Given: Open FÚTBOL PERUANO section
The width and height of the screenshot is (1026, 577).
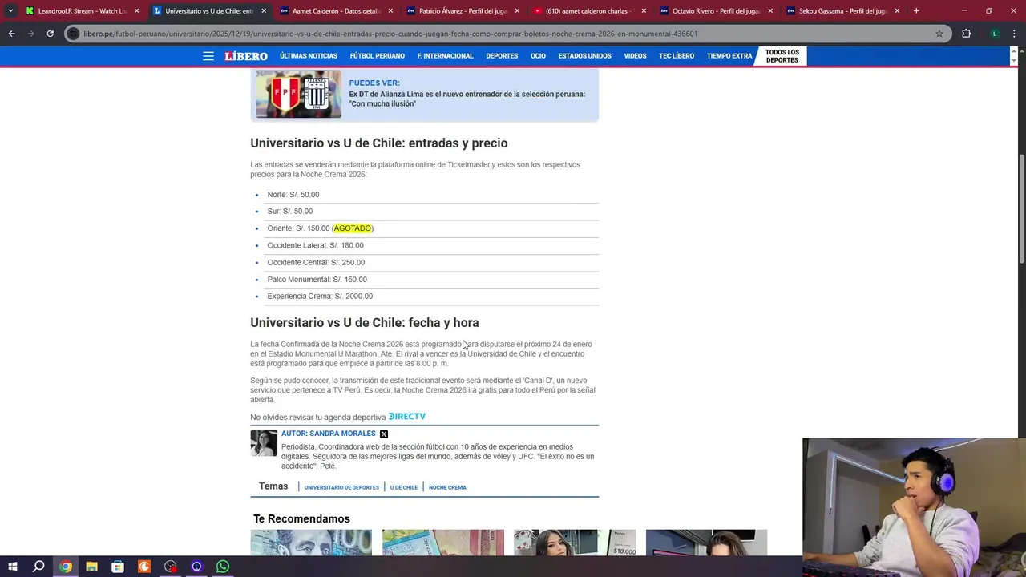Looking at the screenshot, I should [x=377, y=56].
